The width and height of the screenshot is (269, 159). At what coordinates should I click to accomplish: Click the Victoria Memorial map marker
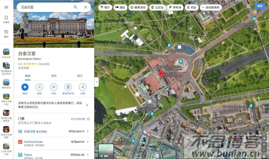coord(180,61)
